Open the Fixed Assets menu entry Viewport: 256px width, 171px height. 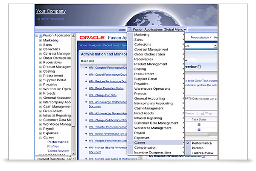156,113
